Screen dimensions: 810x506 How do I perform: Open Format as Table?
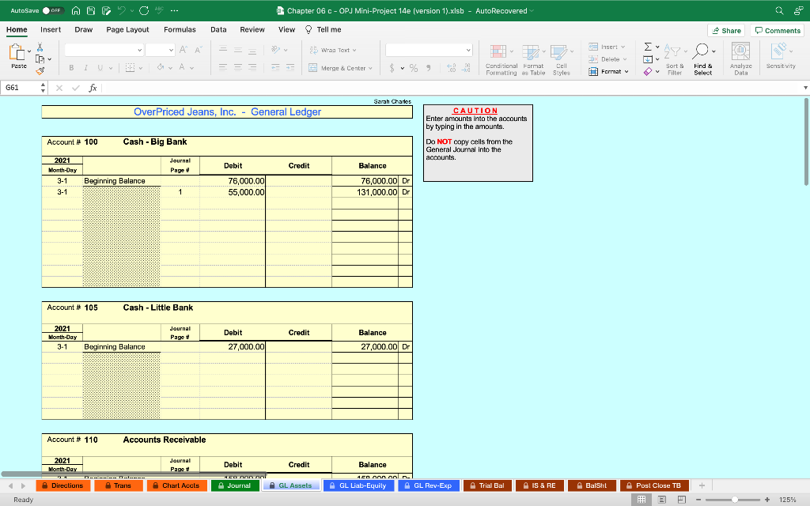(x=533, y=60)
